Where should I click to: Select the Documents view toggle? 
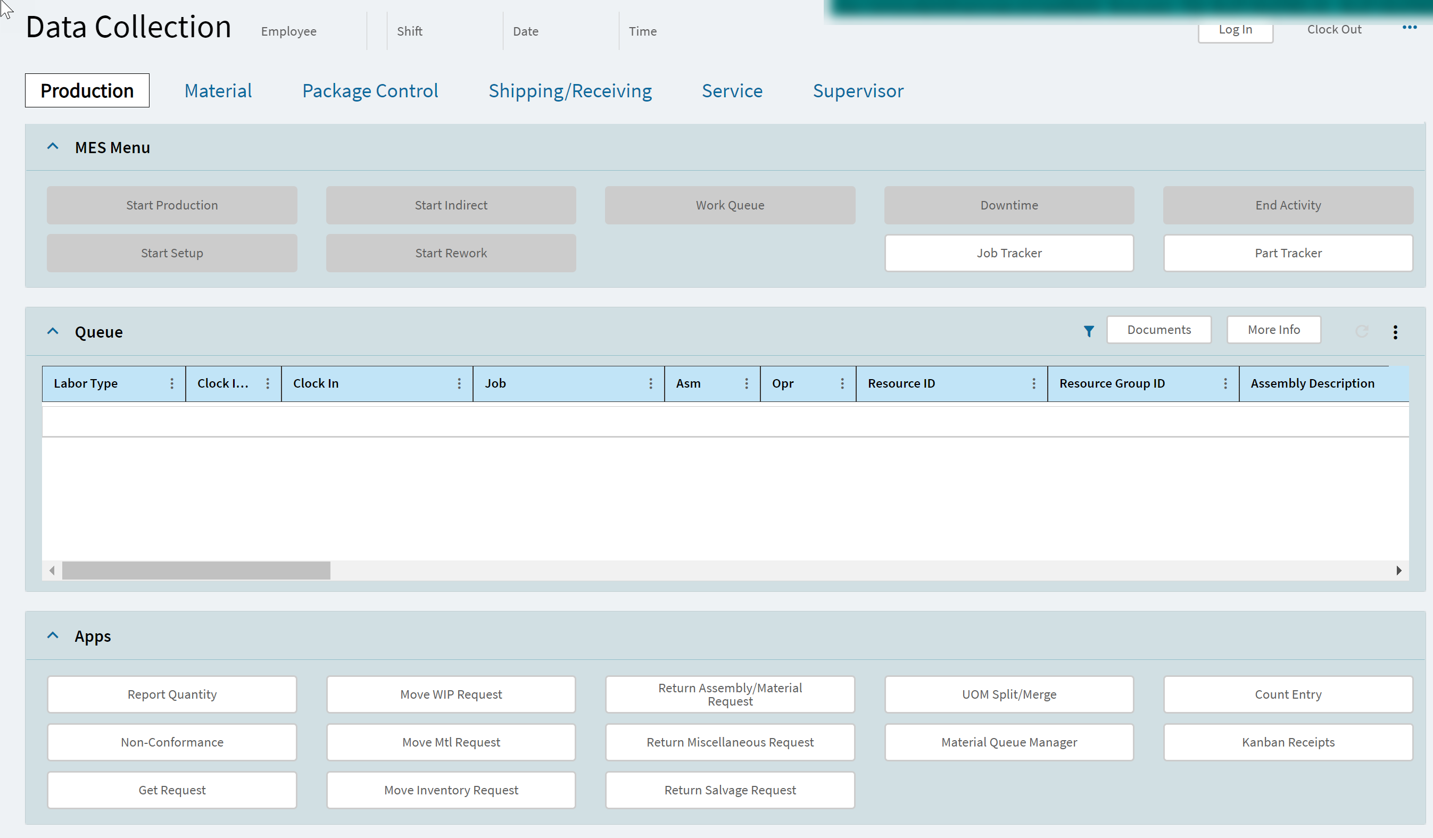coord(1159,330)
